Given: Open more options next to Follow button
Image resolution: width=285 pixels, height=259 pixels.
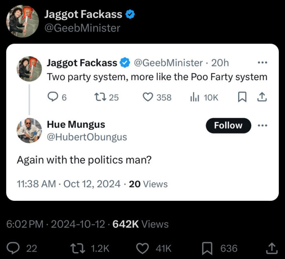Looking at the screenshot, I should (x=263, y=125).
